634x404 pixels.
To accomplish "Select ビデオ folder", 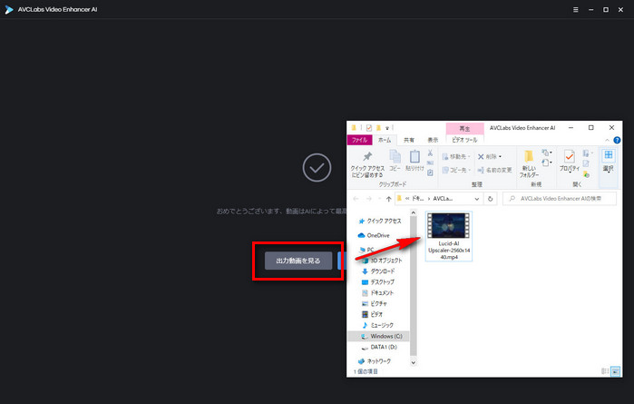I will pos(373,314).
